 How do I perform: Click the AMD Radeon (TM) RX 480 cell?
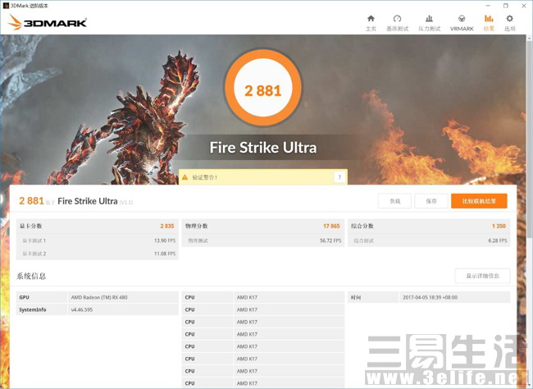(123, 297)
